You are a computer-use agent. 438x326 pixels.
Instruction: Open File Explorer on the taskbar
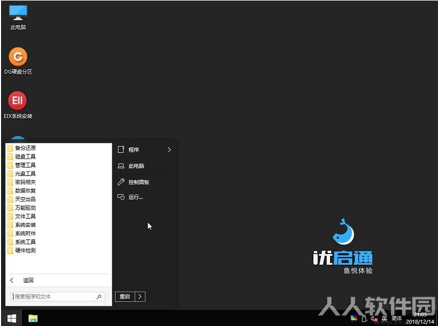tap(33, 319)
